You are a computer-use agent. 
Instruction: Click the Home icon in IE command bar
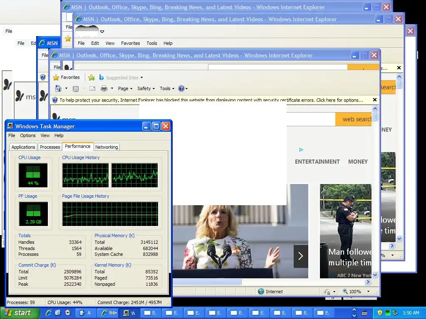58,88
